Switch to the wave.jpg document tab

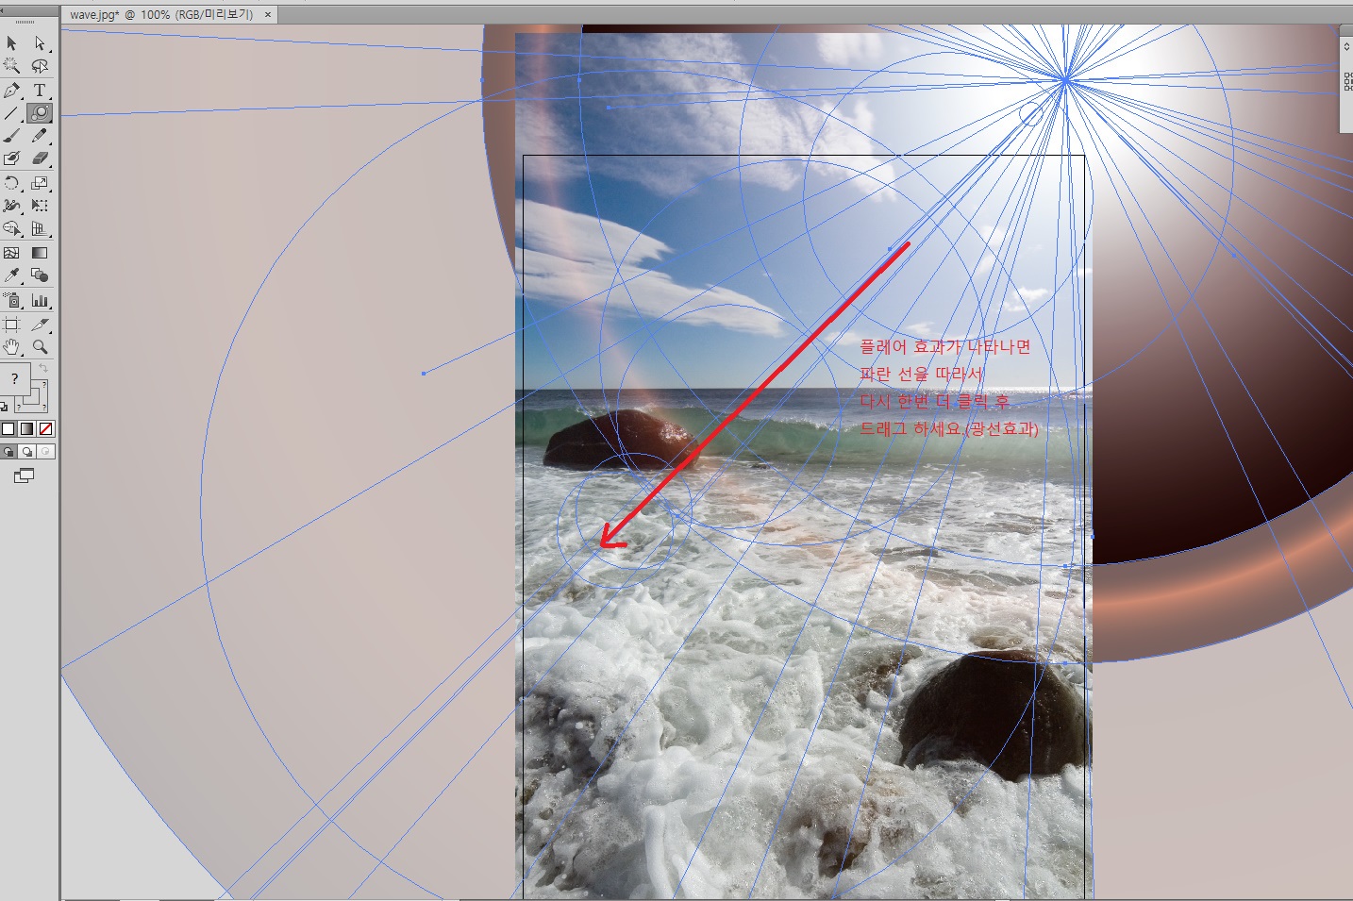(162, 15)
